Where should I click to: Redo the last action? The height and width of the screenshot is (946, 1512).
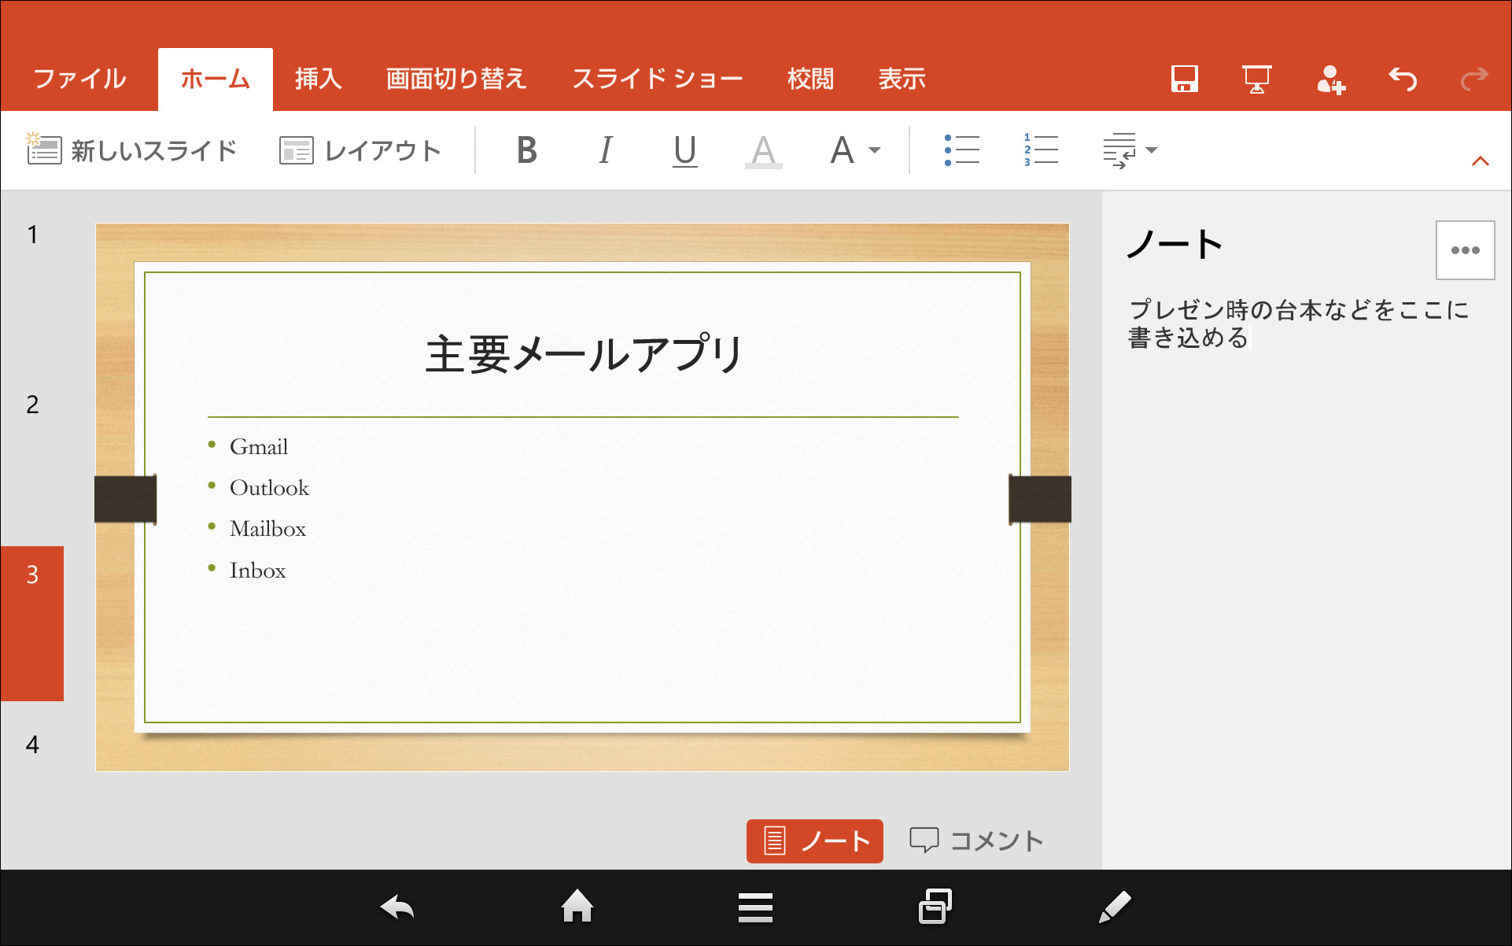pyautogui.click(x=1471, y=79)
